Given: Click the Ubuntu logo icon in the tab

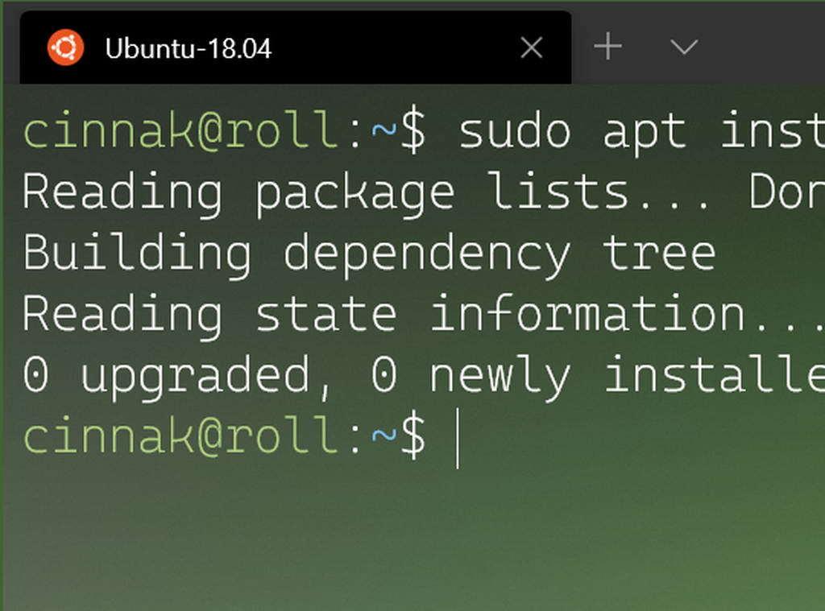Looking at the screenshot, I should click(65, 48).
